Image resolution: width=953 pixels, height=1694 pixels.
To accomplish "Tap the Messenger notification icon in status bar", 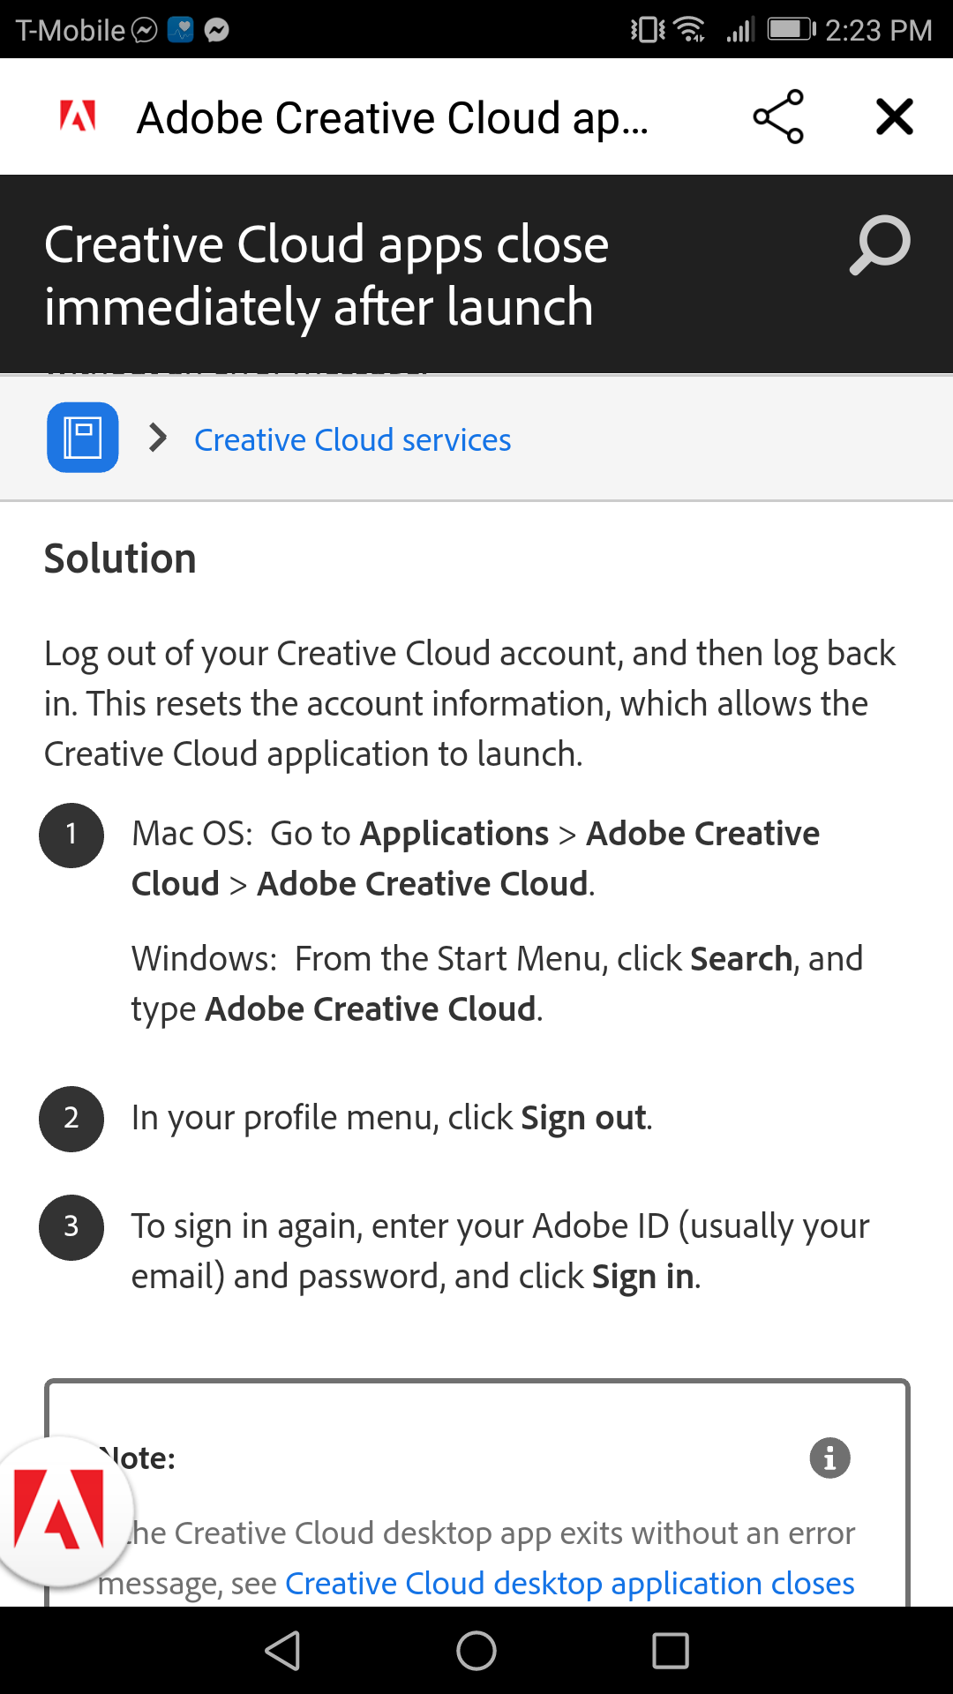I will [217, 30].
